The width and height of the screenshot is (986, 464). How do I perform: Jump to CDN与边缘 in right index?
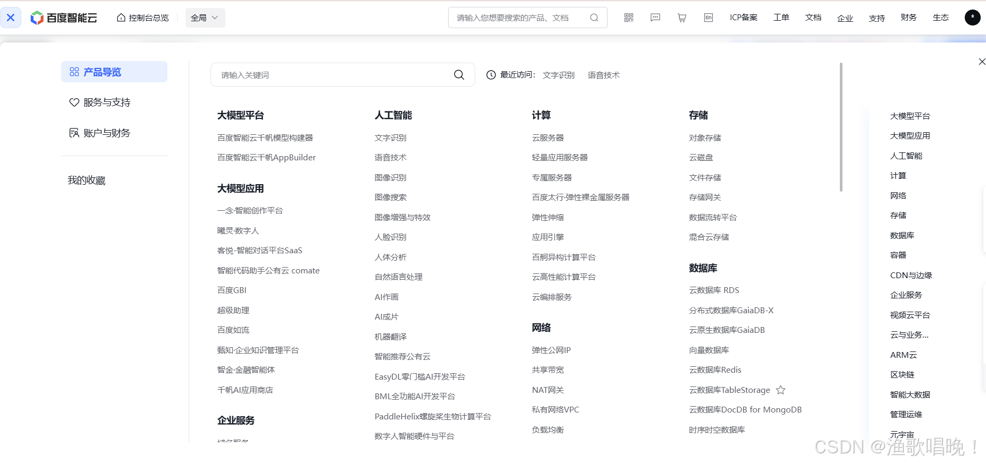[x=911, y=276]
